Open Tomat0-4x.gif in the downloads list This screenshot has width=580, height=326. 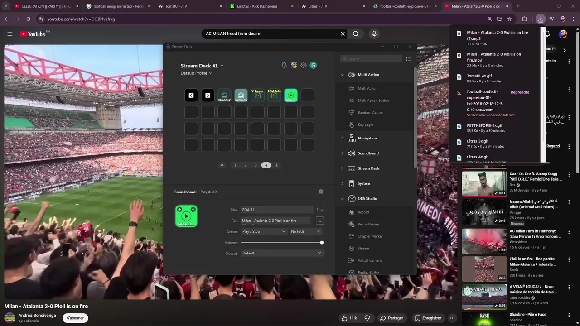(479, 76)
